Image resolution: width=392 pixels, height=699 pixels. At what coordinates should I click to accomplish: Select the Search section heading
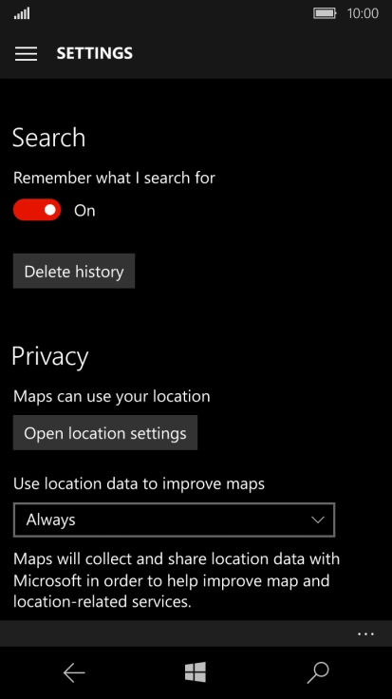48,138
